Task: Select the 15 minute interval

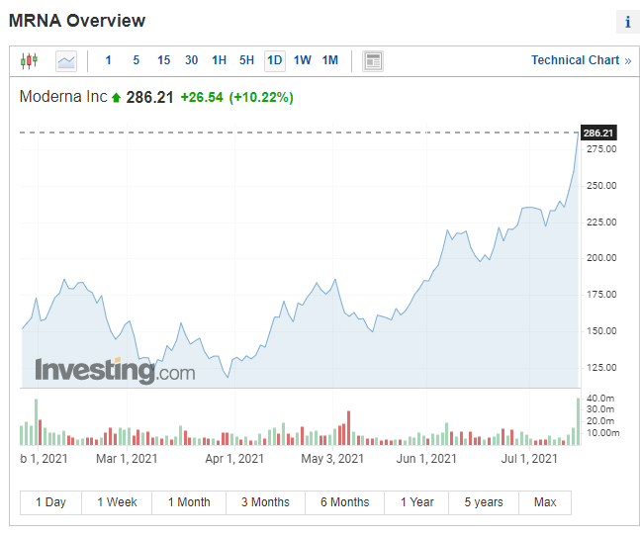Action: [x=163, y=60]
